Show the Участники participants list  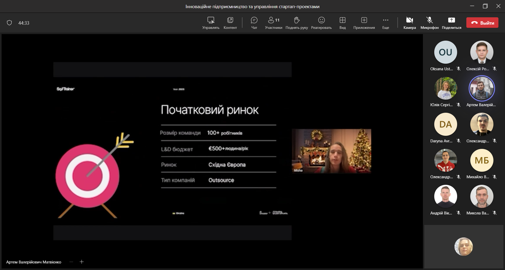(x=274, y=23)
